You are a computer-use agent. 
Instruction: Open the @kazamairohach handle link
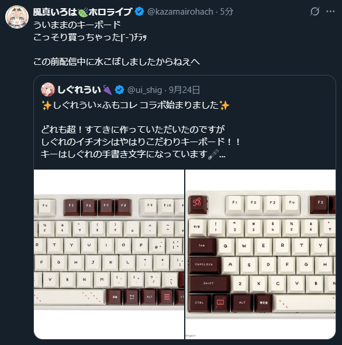[180, 12]
